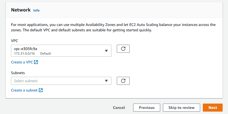This screenshot has width=228, height=114.
Task: Refresh the VPC list
Action: coord(123,49)
